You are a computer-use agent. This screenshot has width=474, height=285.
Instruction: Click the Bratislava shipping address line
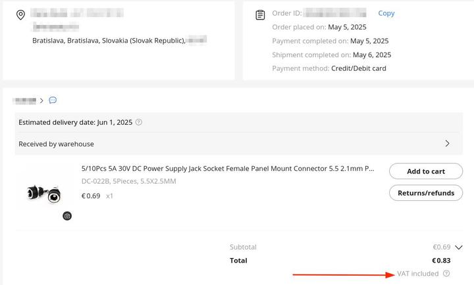[109, 40]
